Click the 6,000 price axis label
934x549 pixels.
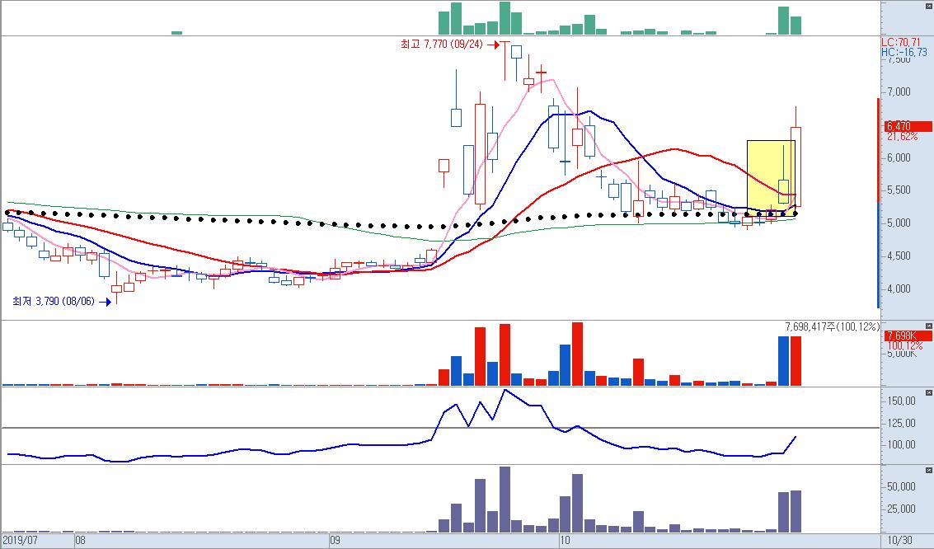coord(899,157)
